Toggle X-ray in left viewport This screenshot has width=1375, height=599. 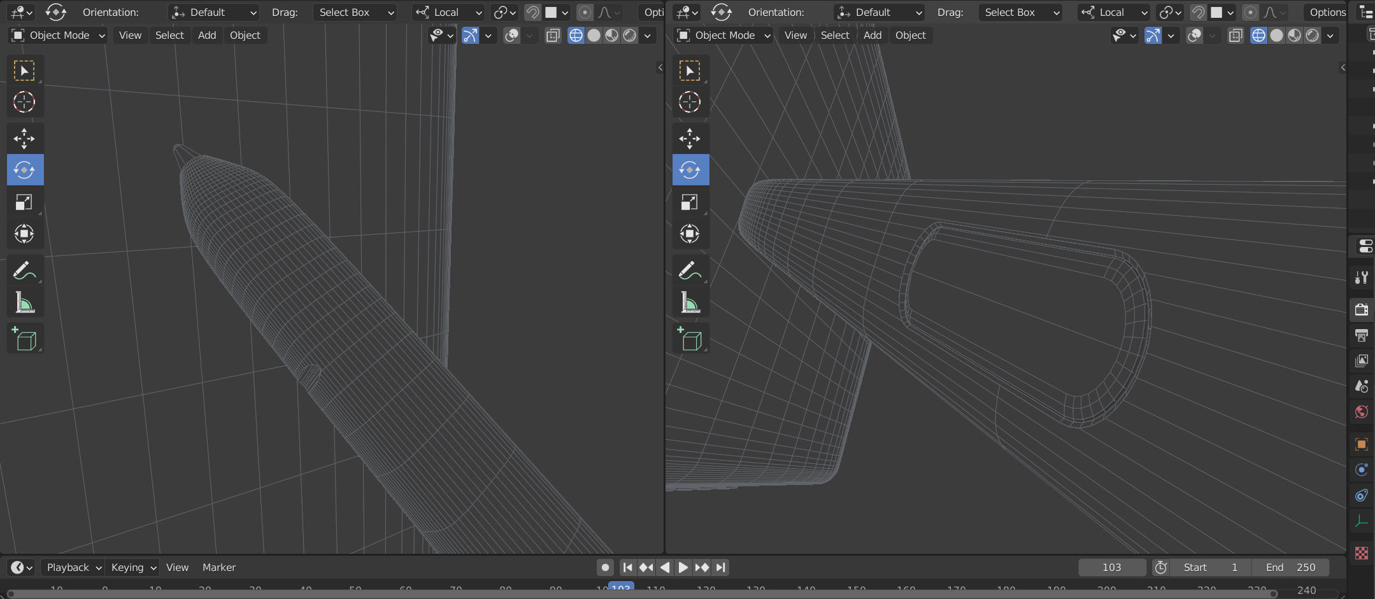point(553,36)
